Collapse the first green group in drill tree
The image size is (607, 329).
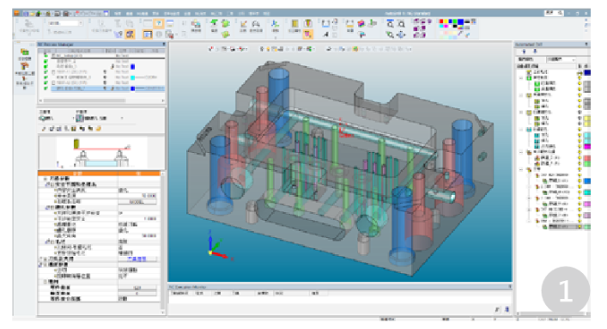pos(521,78)
